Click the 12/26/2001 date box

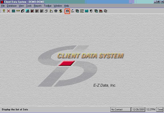pyautogui.click(x=138, y=110)
